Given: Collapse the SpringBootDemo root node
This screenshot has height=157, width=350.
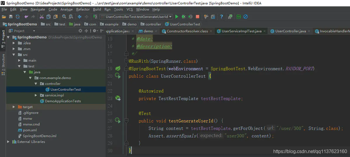Looking at the screenshot, I should (8, 37).
